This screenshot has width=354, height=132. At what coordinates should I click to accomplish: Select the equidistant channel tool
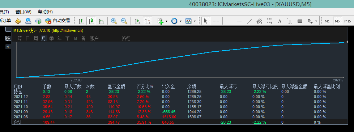[x=259, y=21]
